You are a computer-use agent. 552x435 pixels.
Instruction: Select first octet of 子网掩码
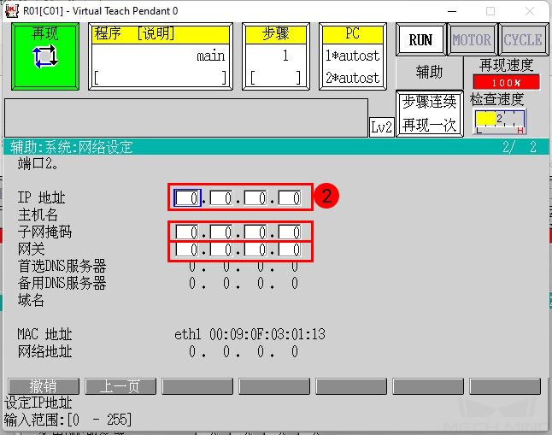click(187, 232)
